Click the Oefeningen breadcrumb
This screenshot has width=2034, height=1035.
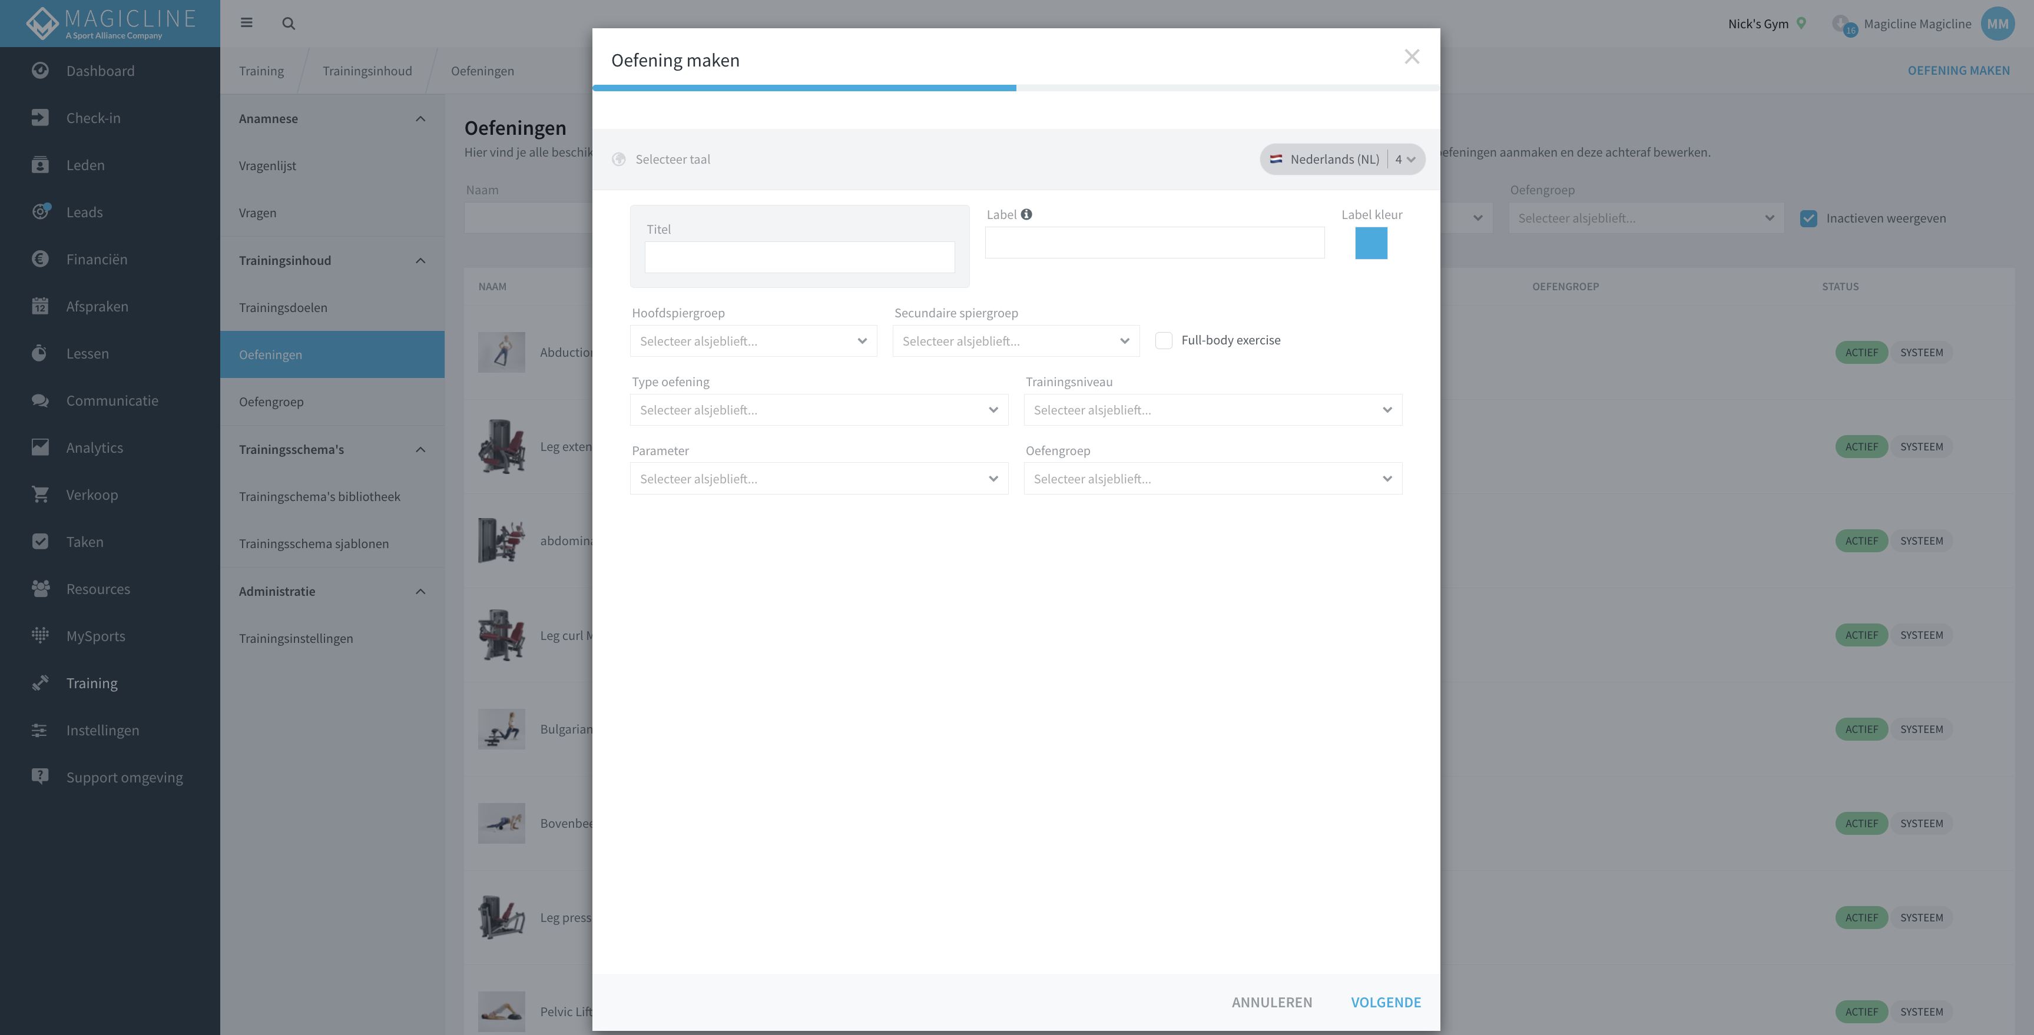(x=482, y=71)
